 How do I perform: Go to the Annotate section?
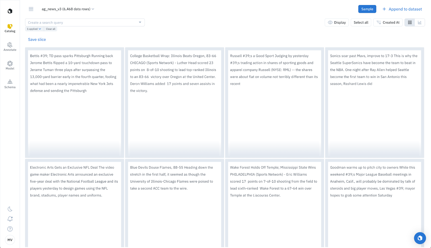coord(10,47)
